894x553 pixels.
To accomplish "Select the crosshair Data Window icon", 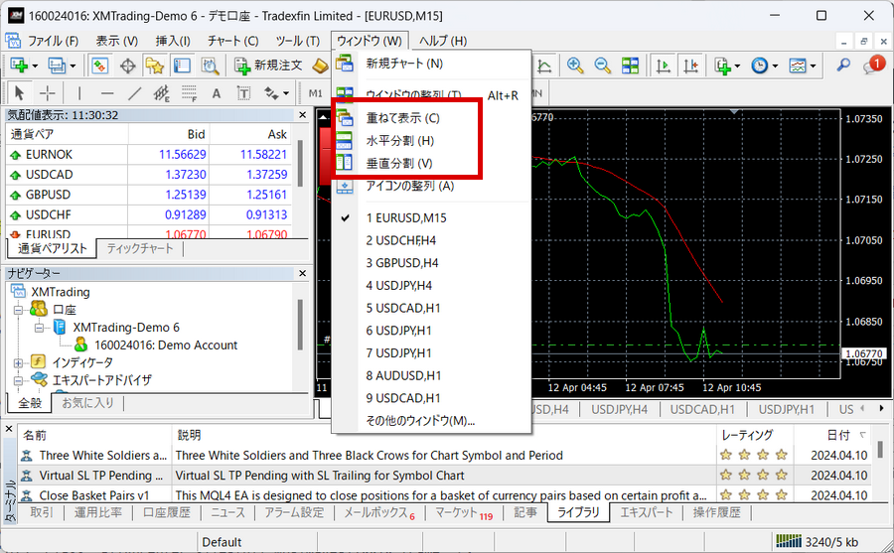I will pos(128,66).
